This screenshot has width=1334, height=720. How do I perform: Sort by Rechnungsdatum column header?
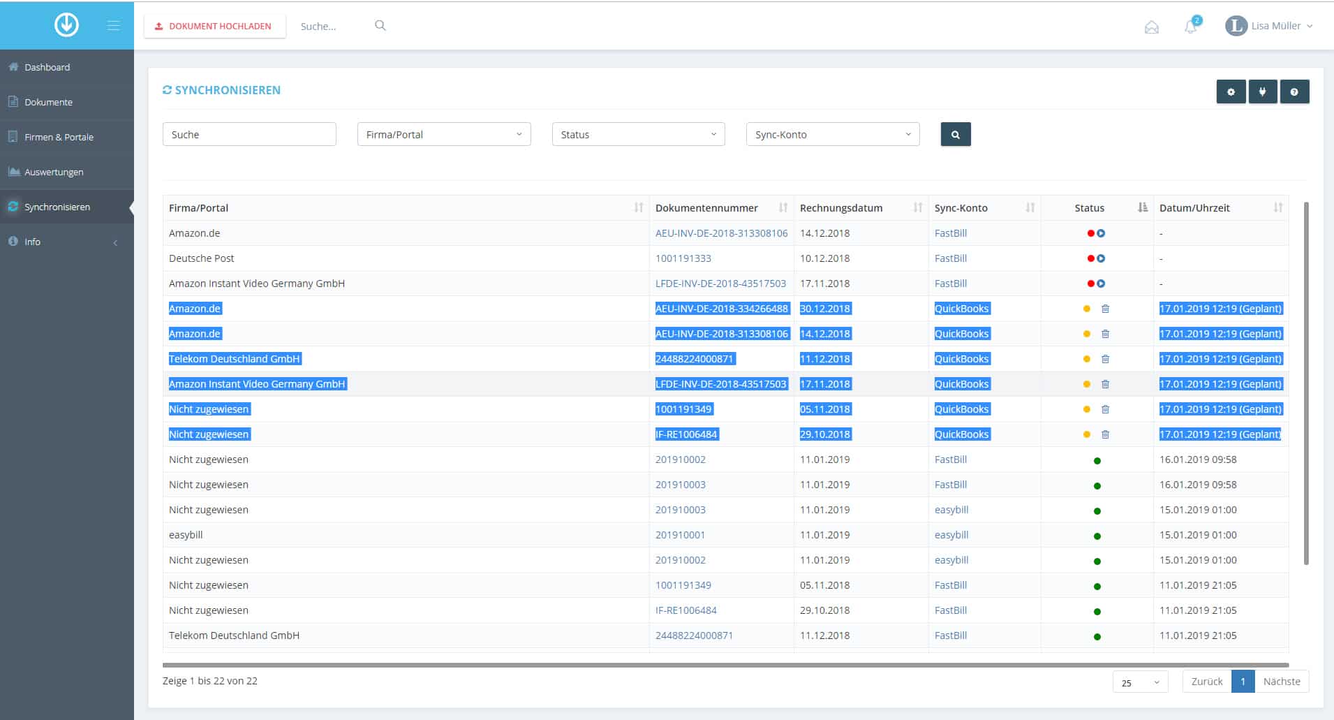(861, 208)
